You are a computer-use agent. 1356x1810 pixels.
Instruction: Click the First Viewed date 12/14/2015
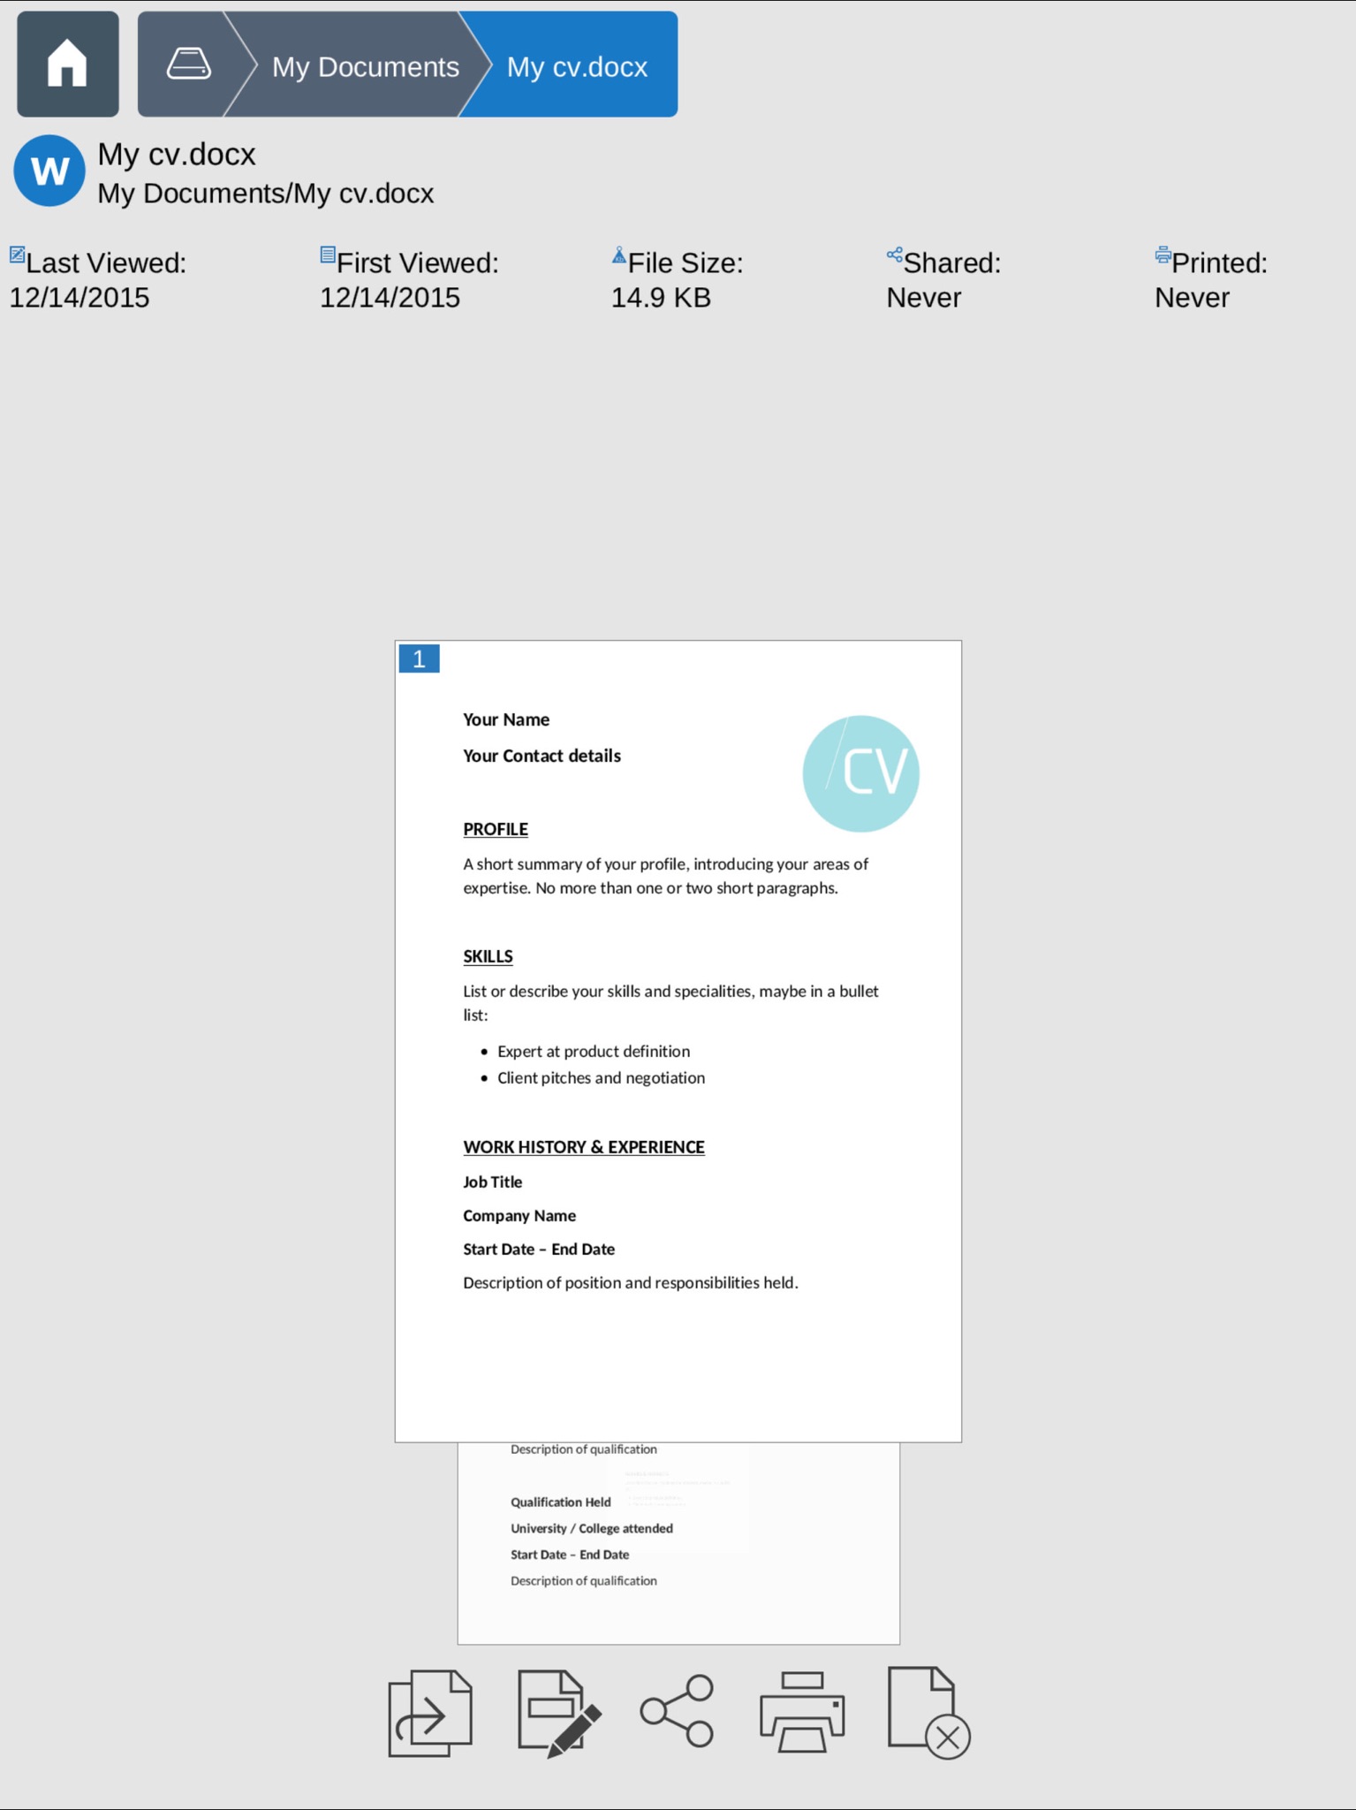pos(390,298)
